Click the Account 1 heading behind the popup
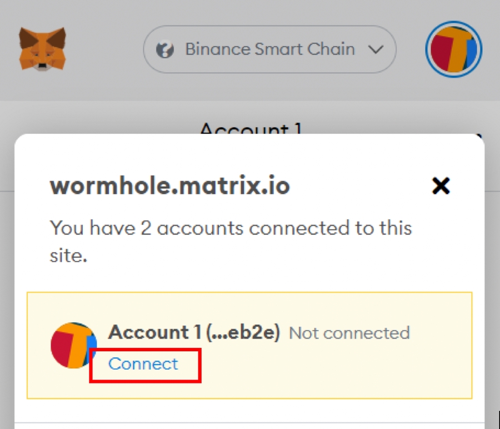500x429 pixels. click(250, 127)
